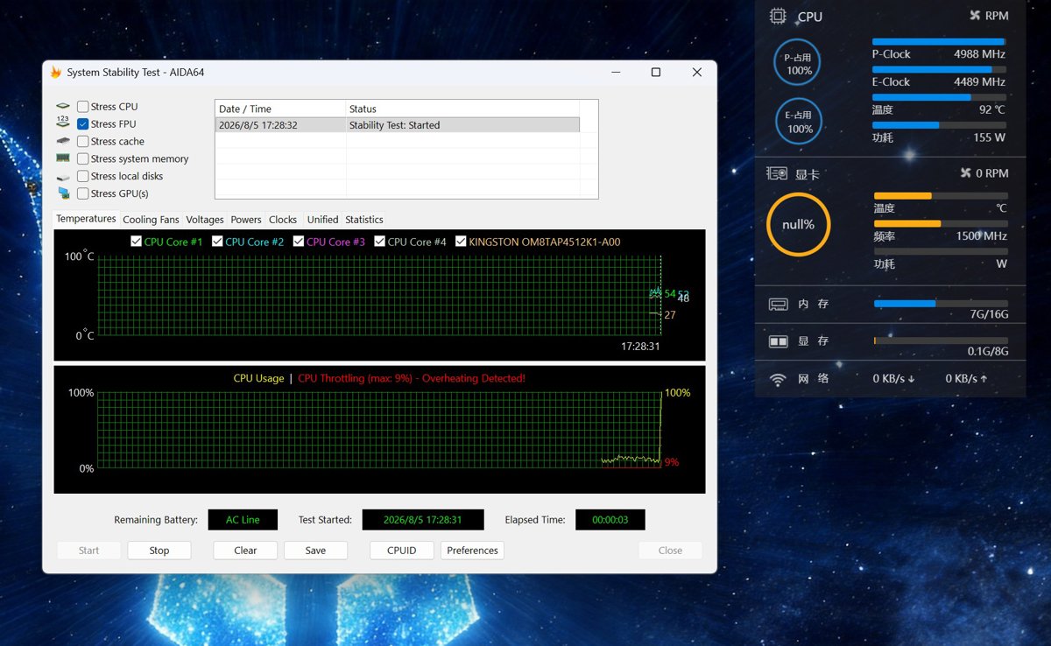Open the Preferences dialog button
This screenshot has height=646, width=1051.
pos(472,551)
